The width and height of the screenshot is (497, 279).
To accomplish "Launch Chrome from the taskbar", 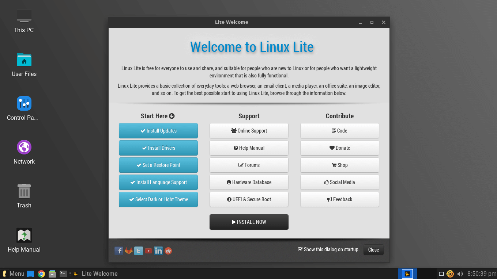I will pos(41,274).
